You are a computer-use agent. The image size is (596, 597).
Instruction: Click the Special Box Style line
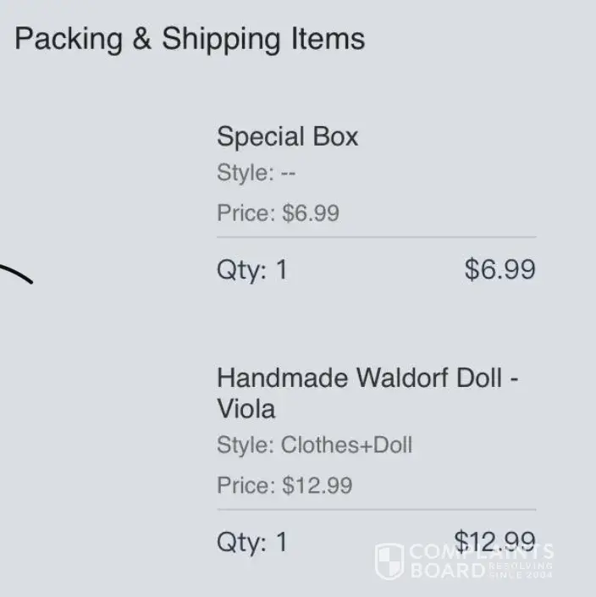coord(256,174)
